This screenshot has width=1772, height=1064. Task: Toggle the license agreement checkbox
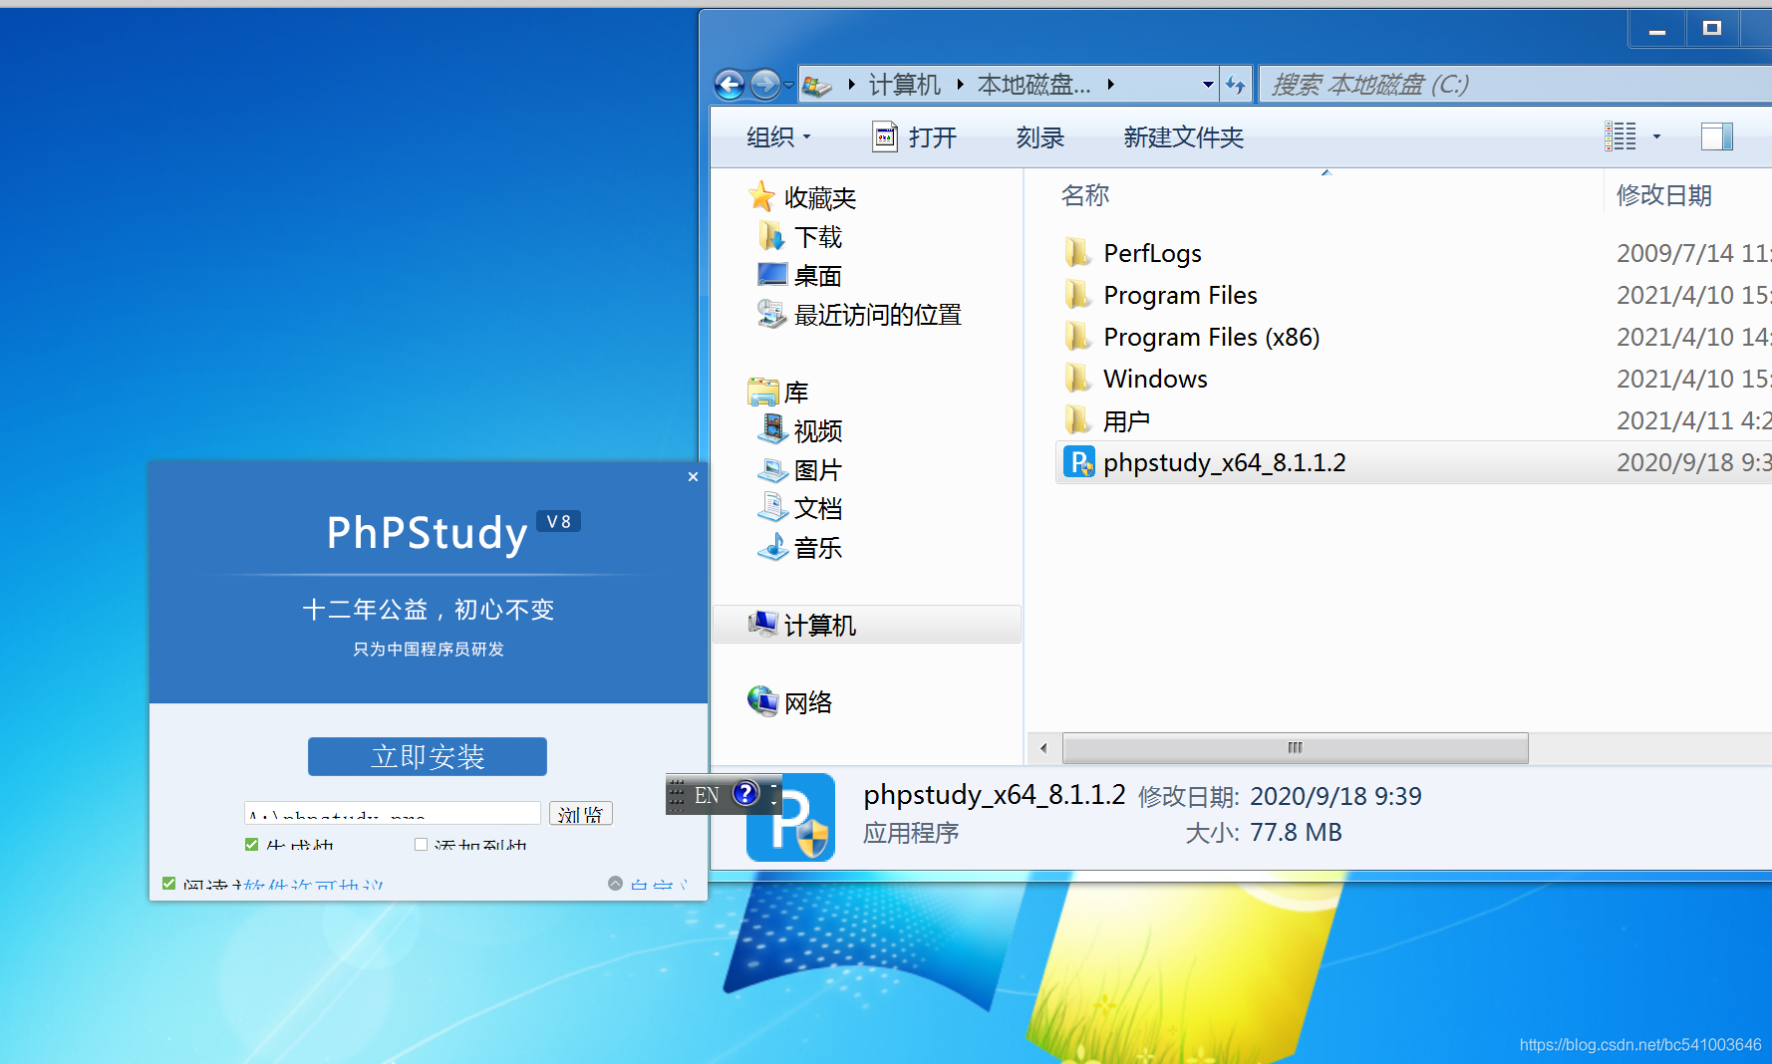click(x=168, y=884)
